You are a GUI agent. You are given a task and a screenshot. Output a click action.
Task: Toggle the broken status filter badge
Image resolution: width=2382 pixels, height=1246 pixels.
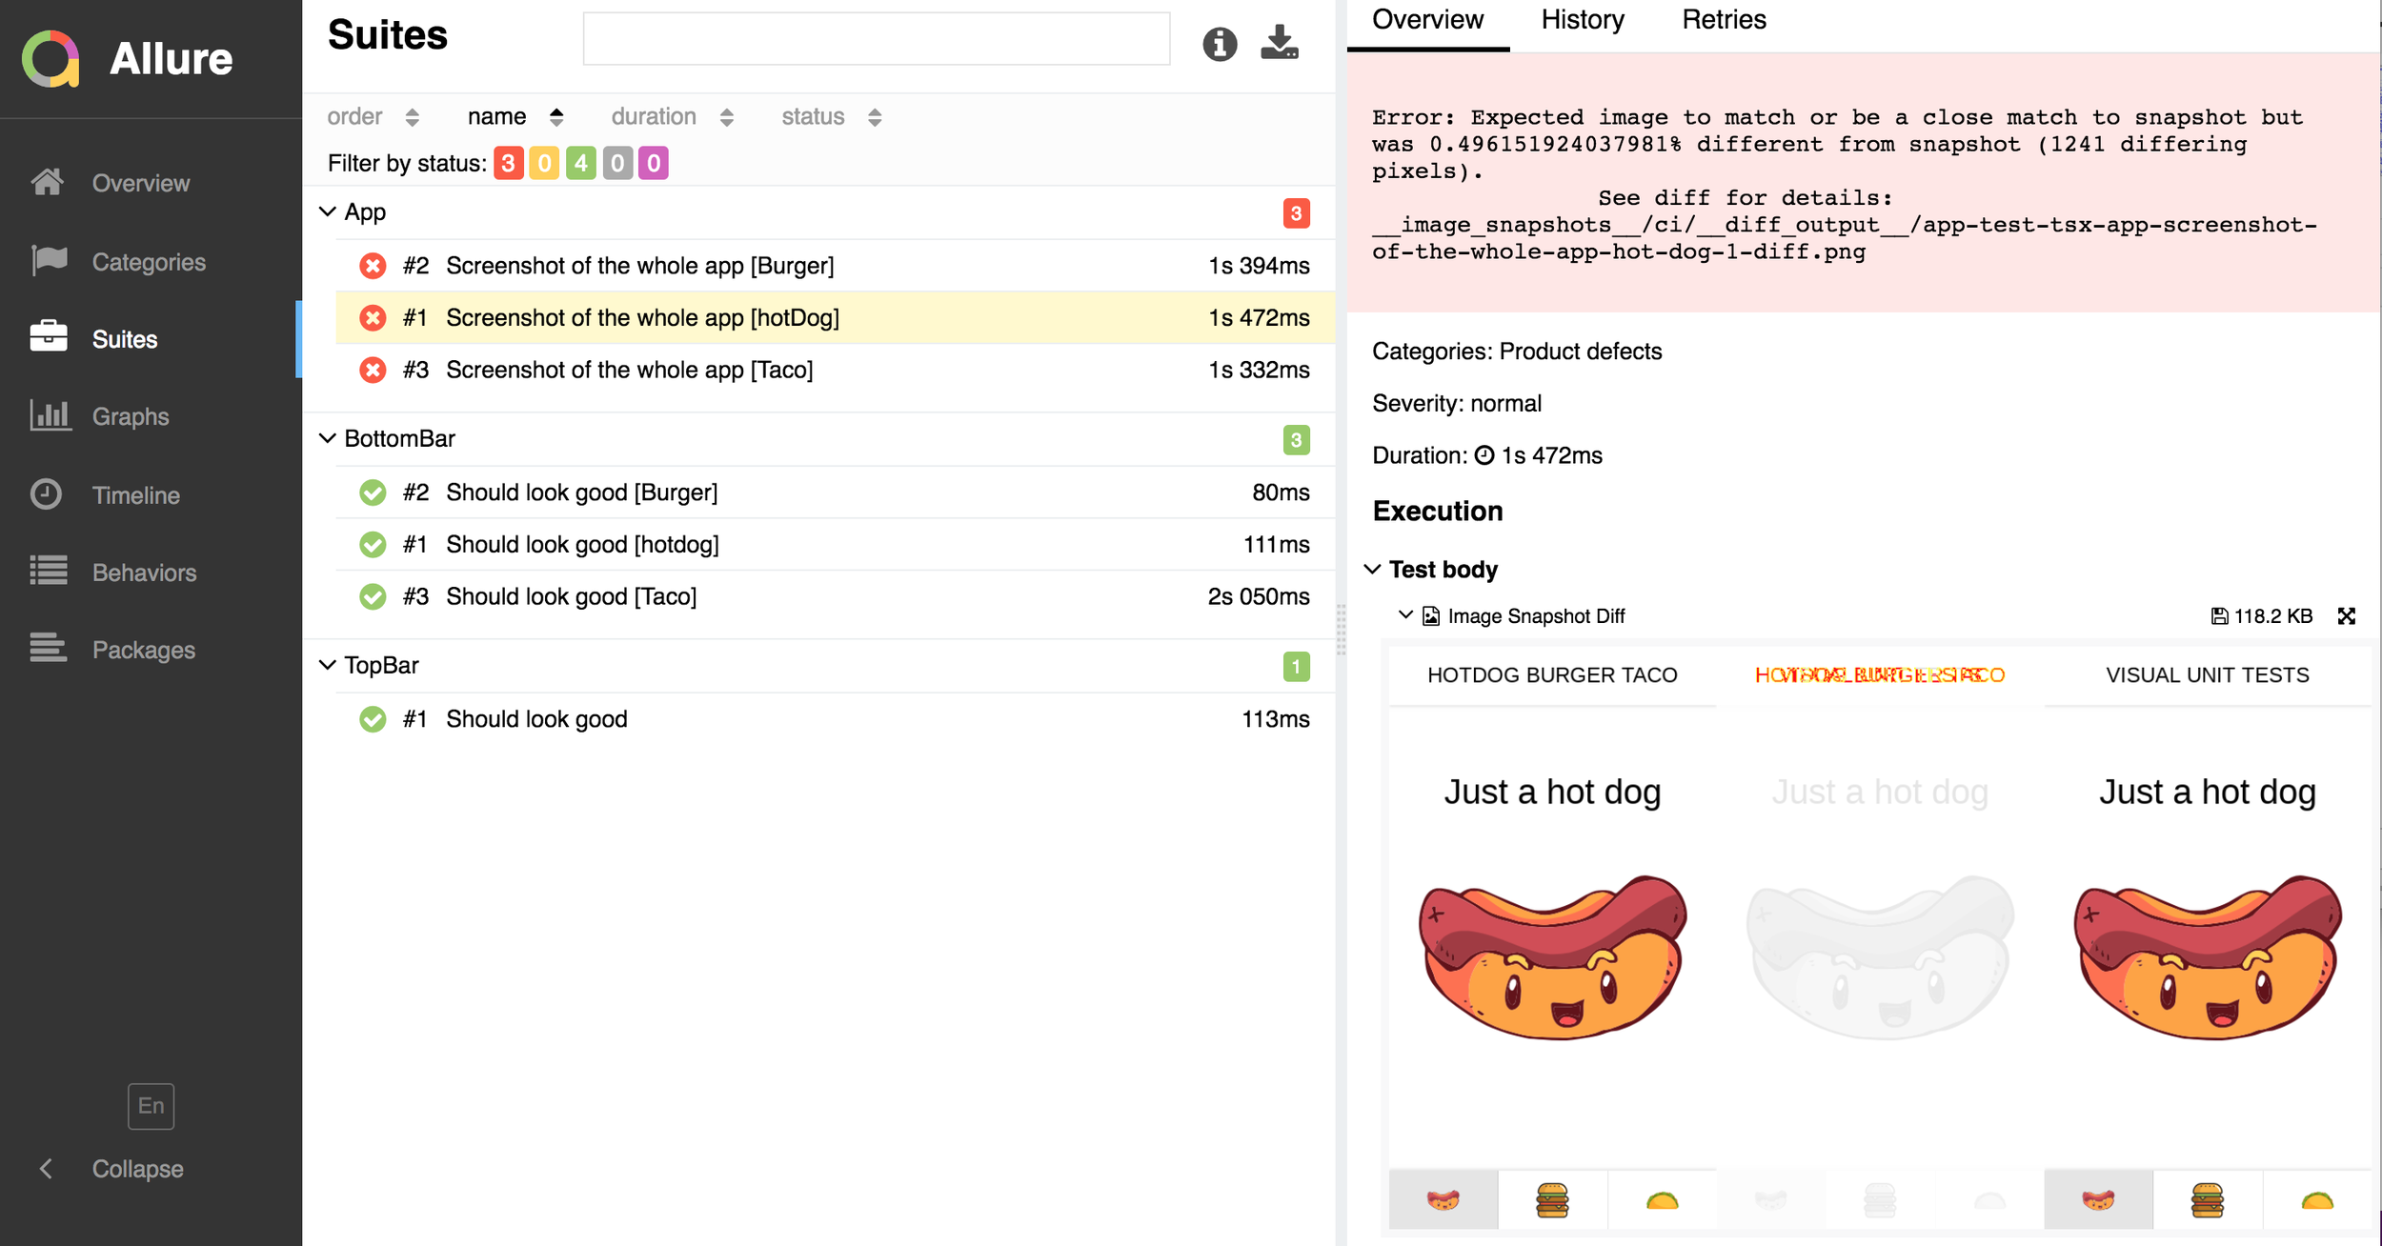tap(544, 163)
